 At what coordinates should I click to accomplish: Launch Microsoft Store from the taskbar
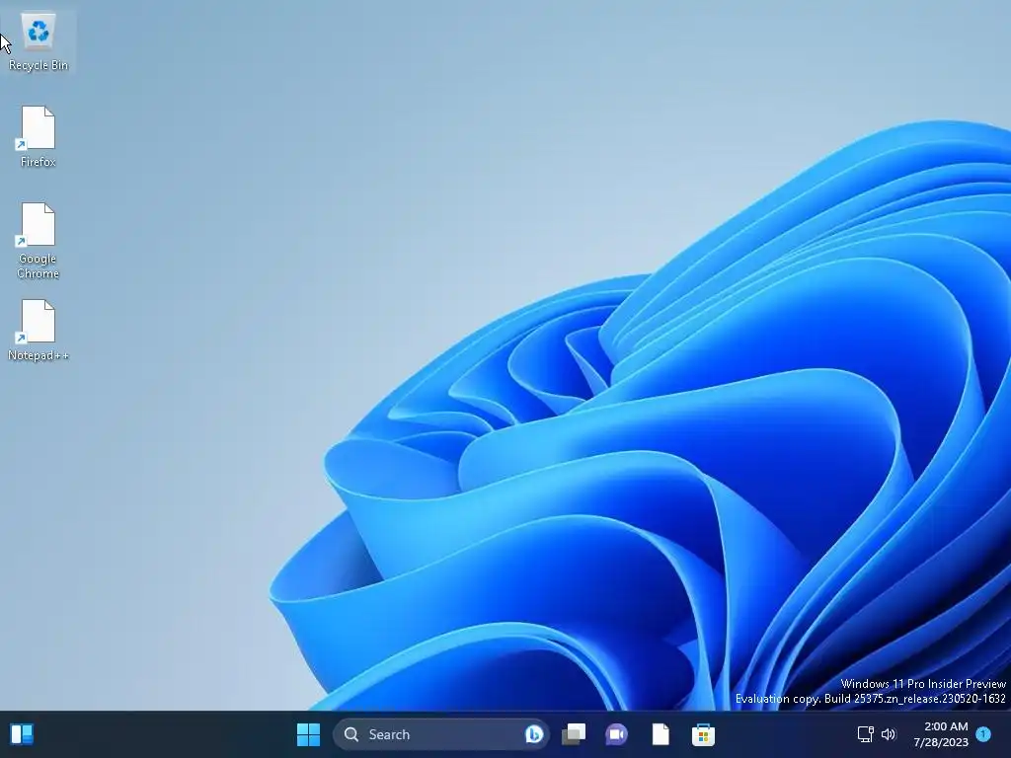[x=703, y=734]
